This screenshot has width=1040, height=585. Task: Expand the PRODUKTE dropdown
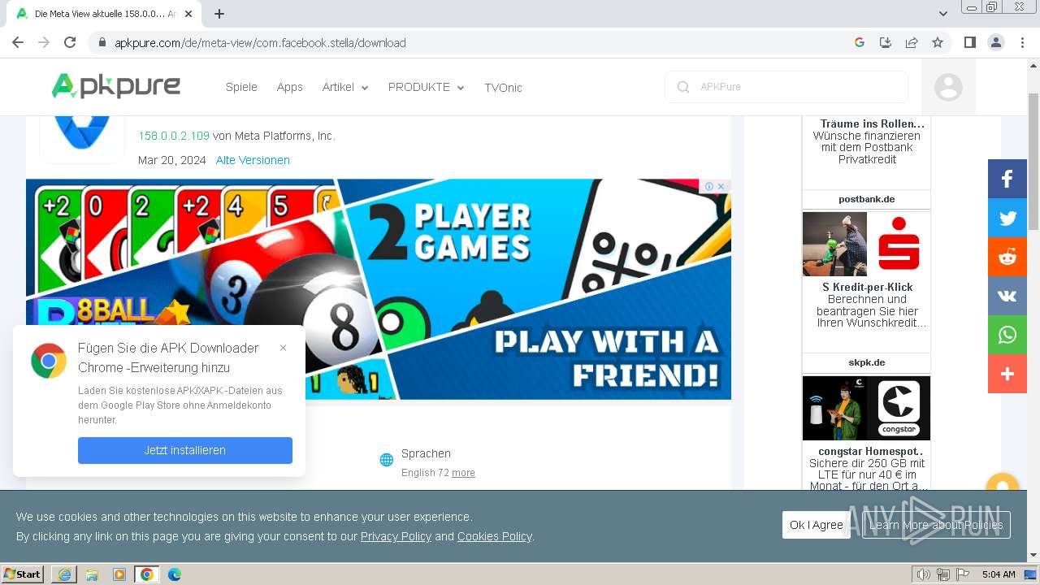coord(426,87)
